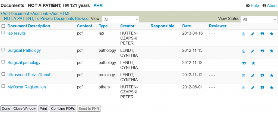Star the MyOscar Registration document
278x117 pixels.
[271, 87]
